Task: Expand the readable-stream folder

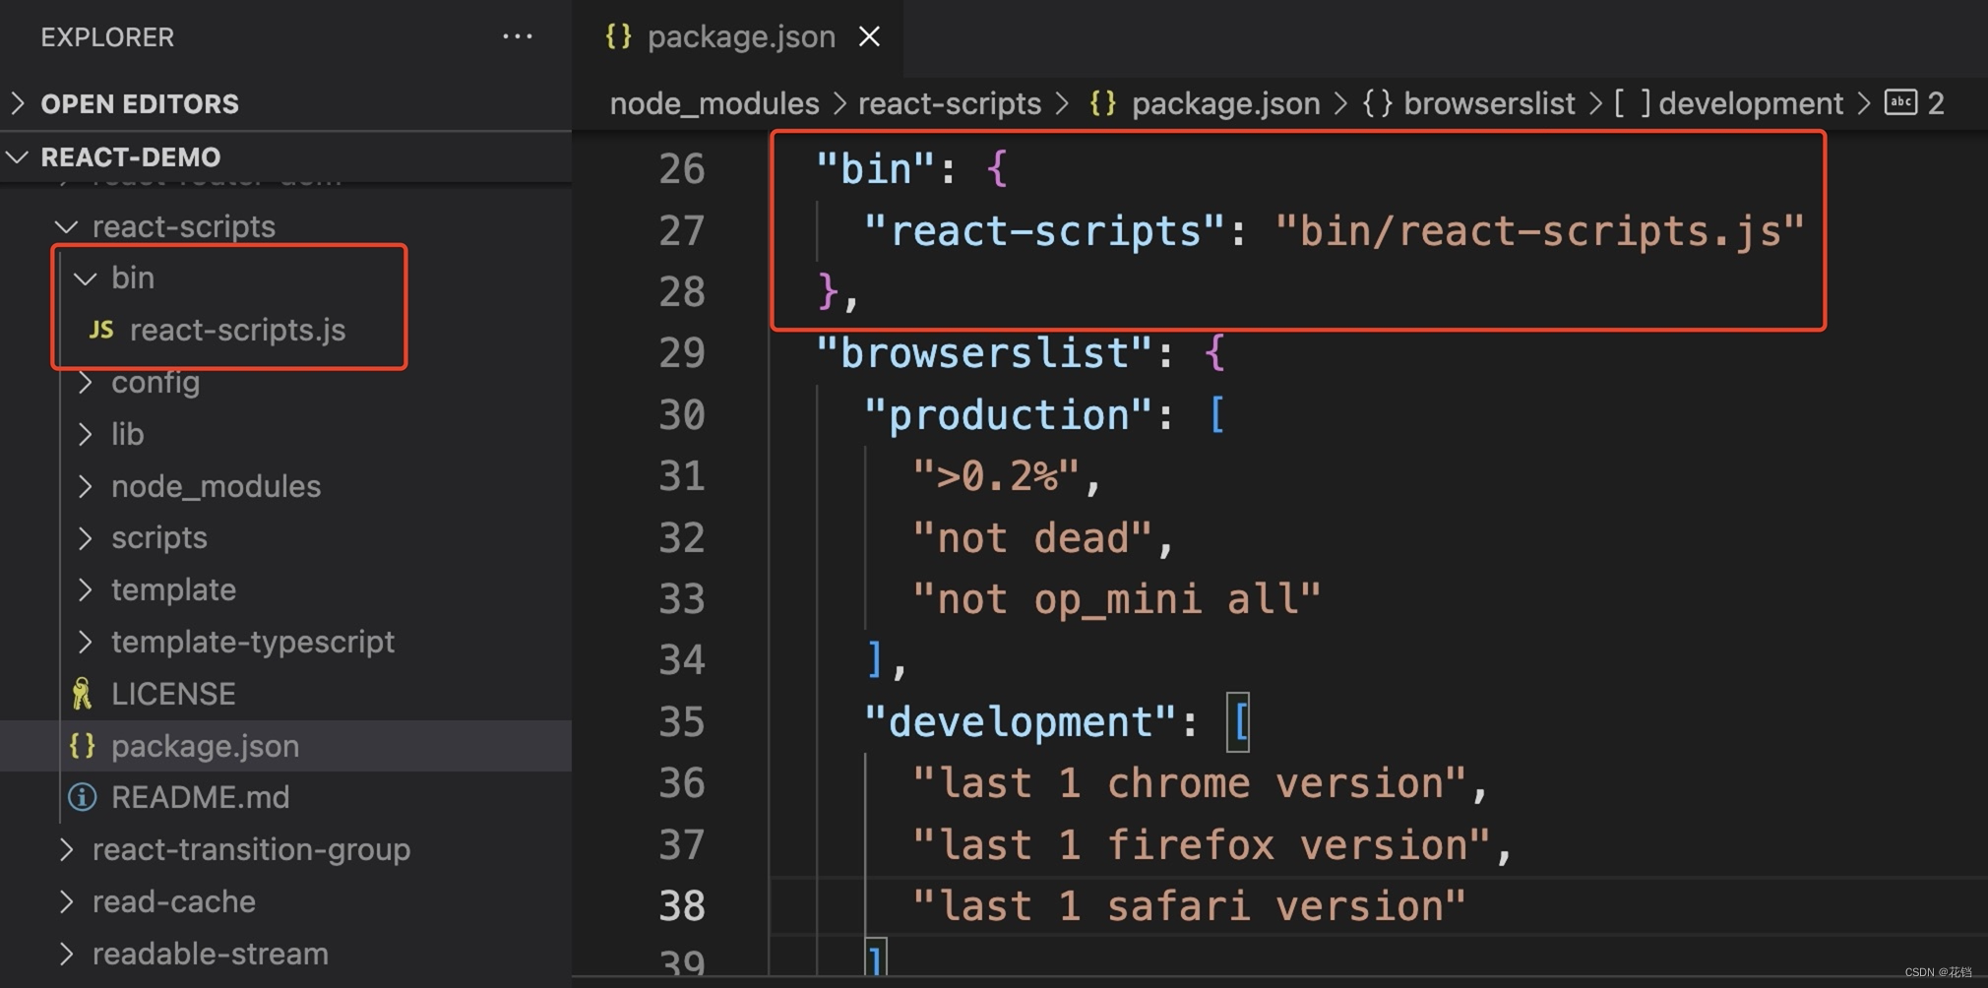Action: [x=285, y=954]
